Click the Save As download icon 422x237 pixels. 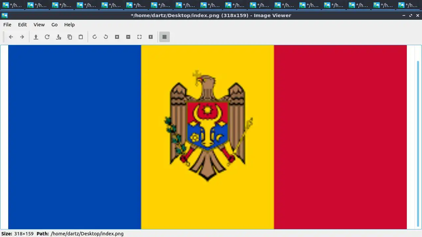coord(58,37)
